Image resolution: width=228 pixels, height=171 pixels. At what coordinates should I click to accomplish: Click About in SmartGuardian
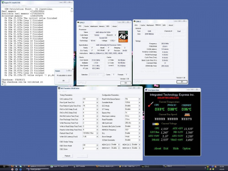[157, 148]
